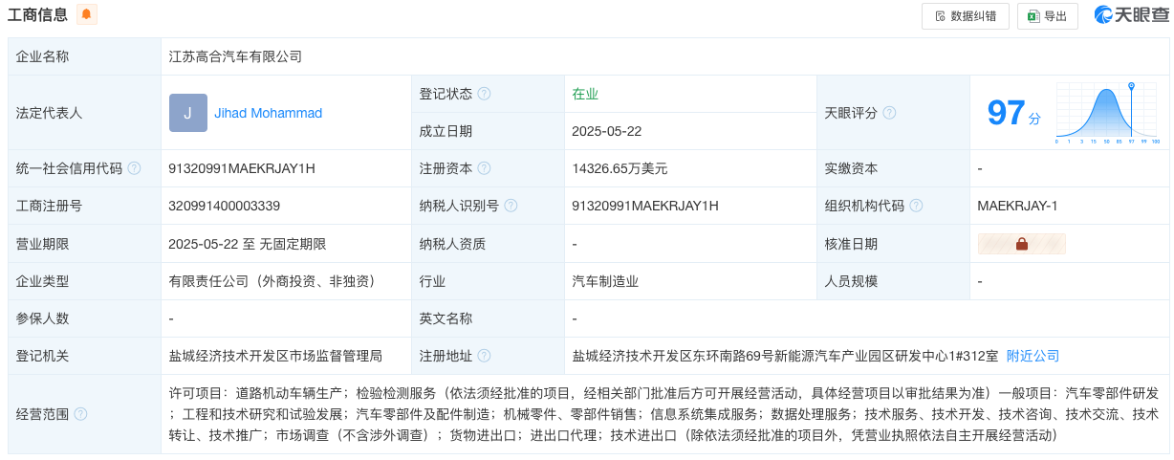Click help icon next to 组织机构代码

click(x=916, y=206)
